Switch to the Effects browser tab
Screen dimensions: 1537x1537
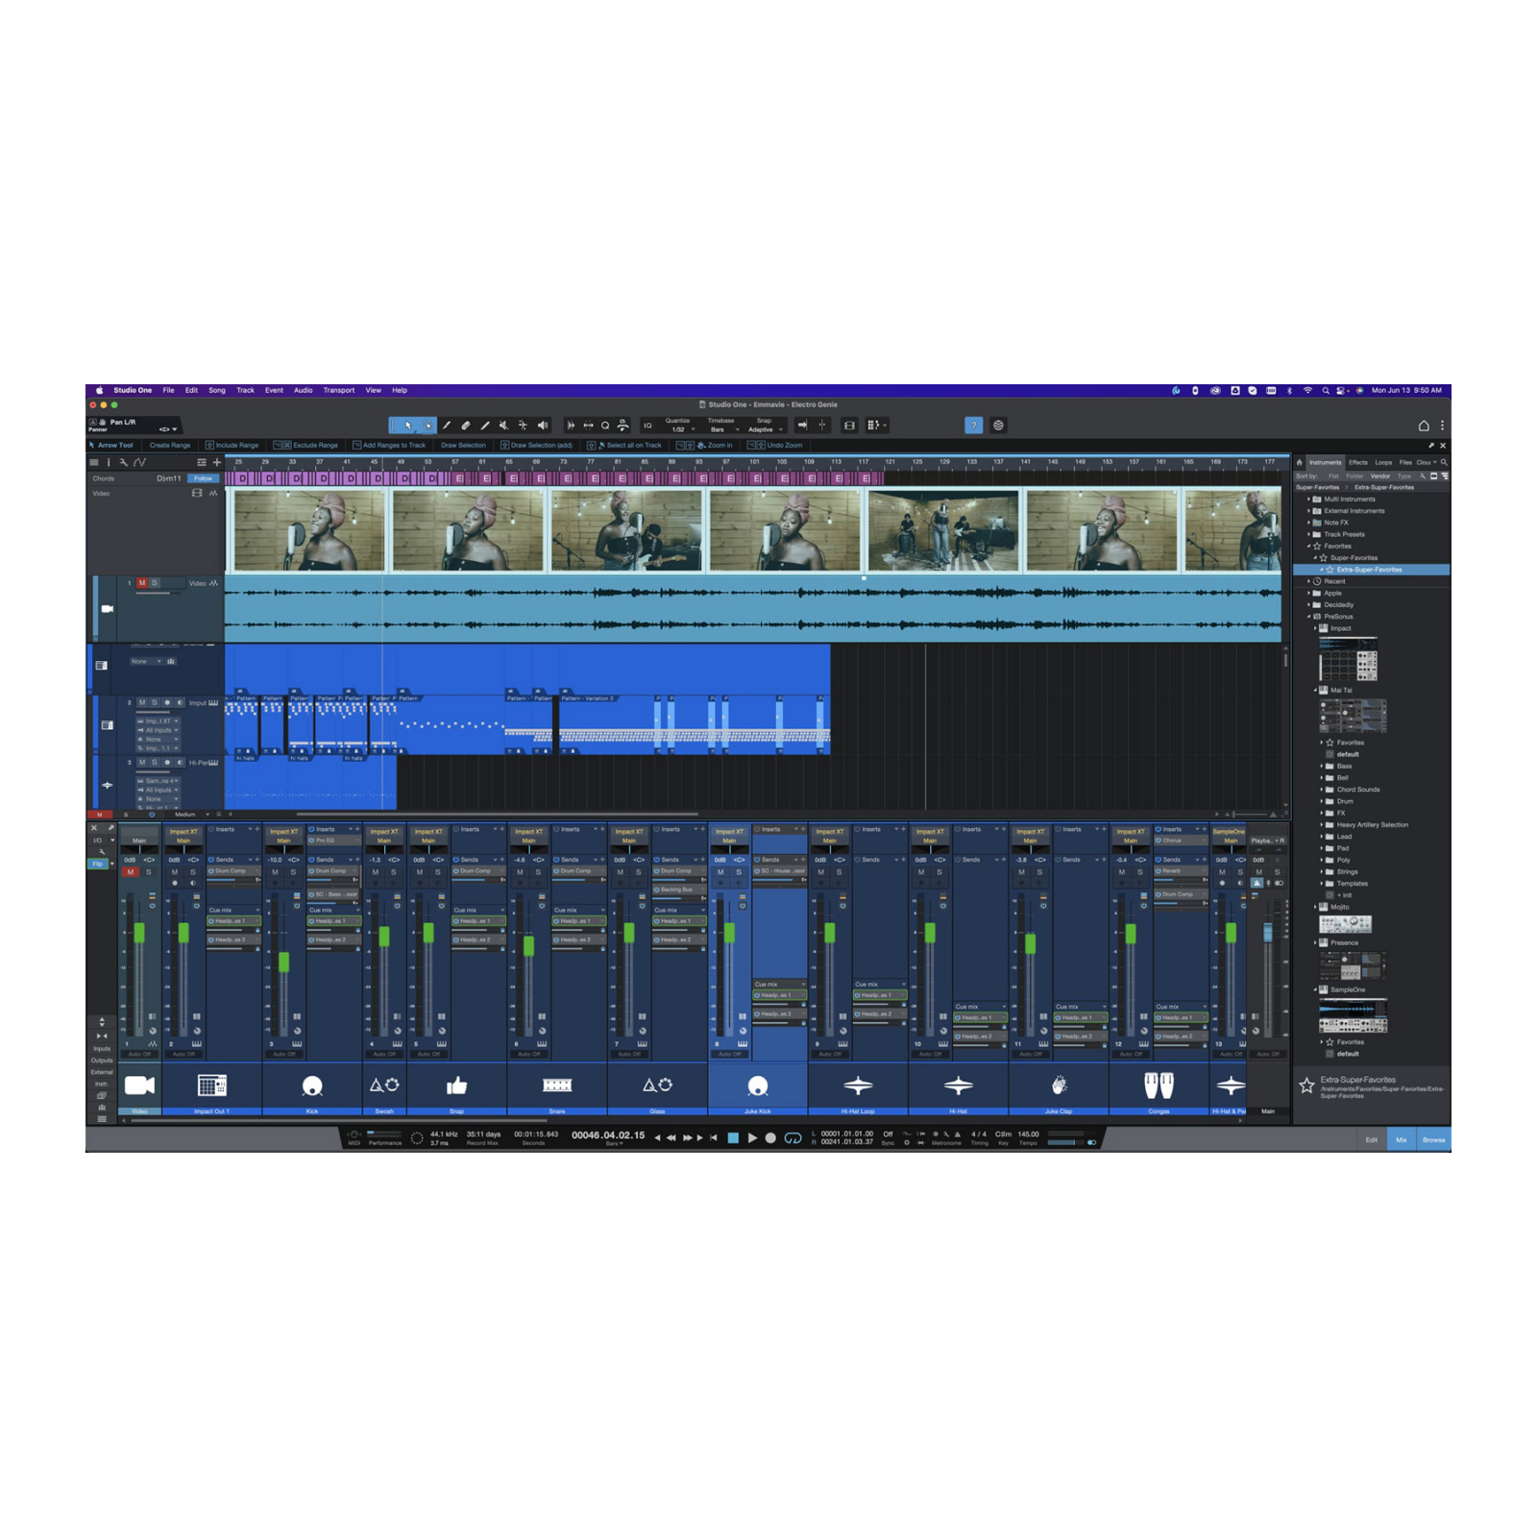pyautogui.click(x=1357, y=462)
